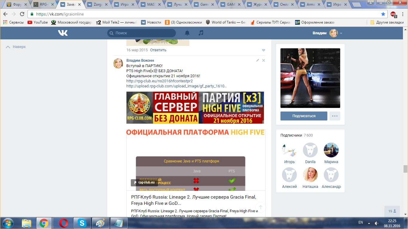
Task: Open subscriber Марина's profile picture
Action: click(331, 150)
